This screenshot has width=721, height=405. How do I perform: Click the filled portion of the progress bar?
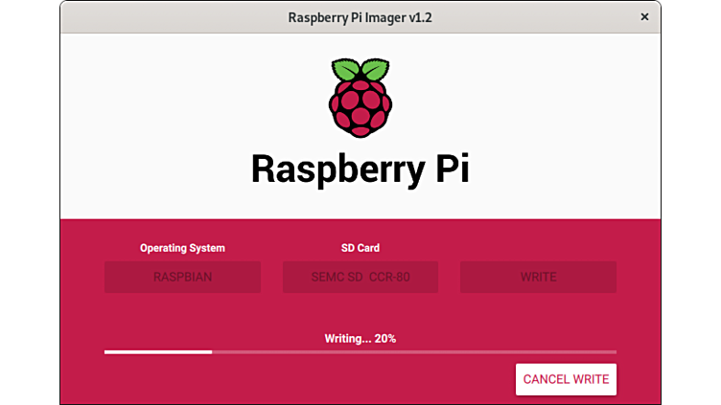point(157,352)
